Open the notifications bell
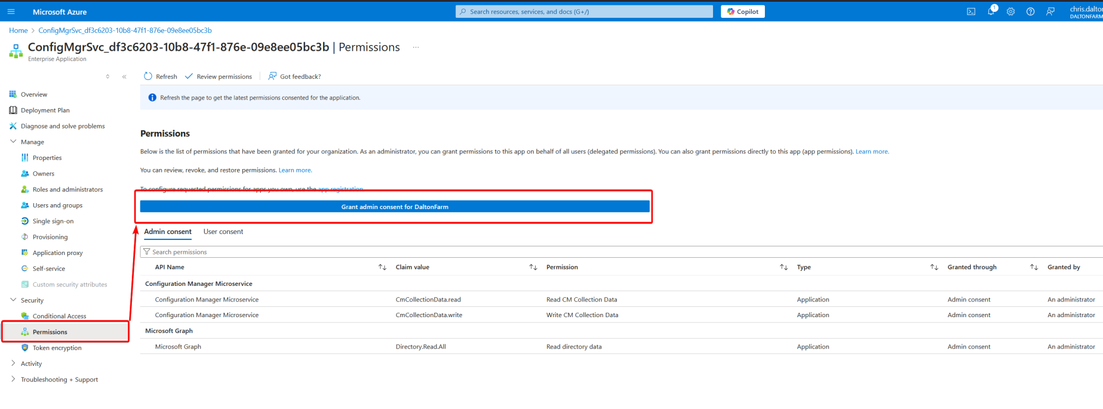 click(x=991, y=11)
